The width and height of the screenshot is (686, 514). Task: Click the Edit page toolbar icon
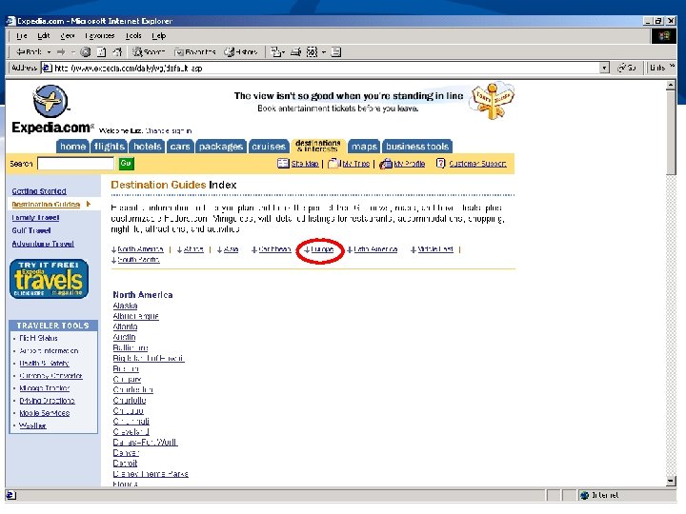tap(312, 52)
